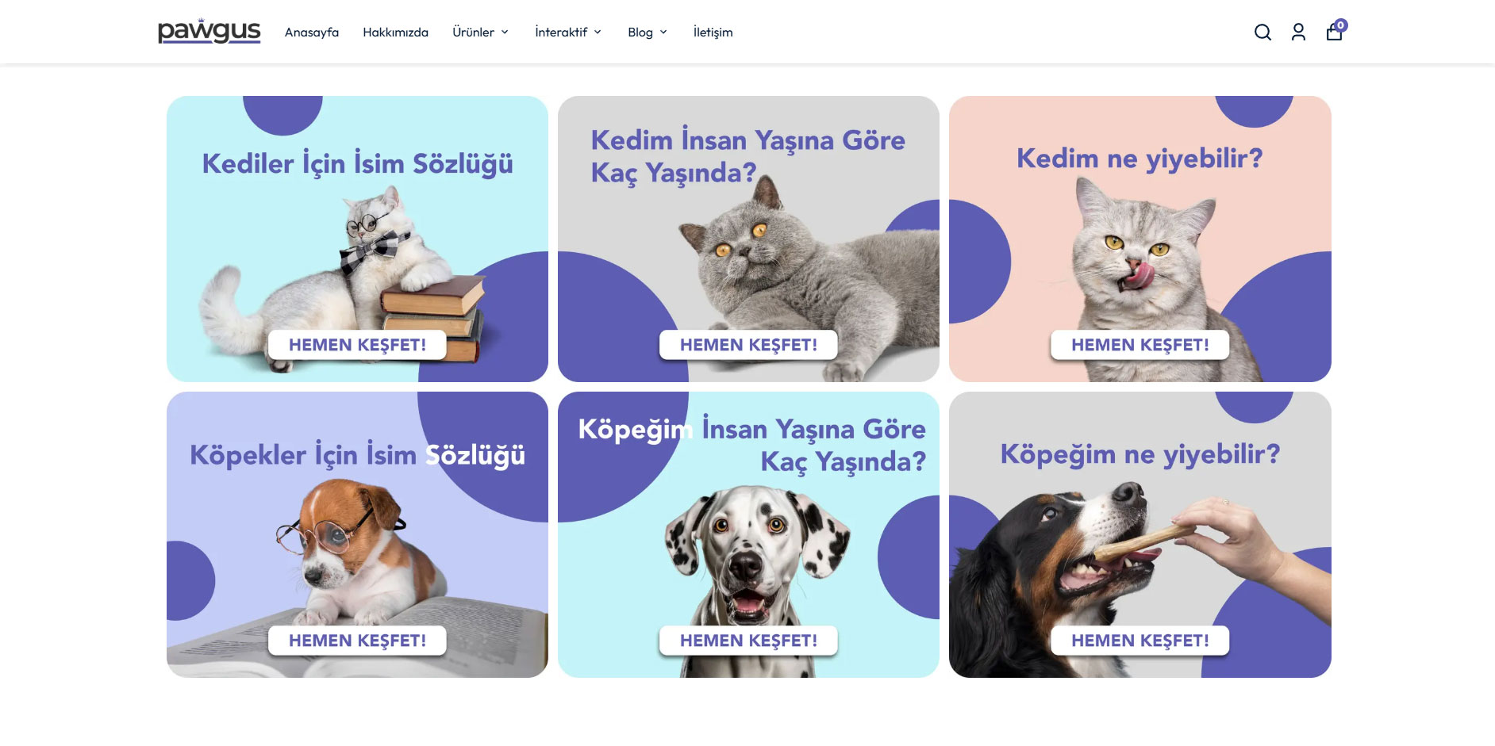Click HEMEN KEŞFET on Köpeğim İnsan Yaşına card
1495x746 pixels.
click(748, 641)
